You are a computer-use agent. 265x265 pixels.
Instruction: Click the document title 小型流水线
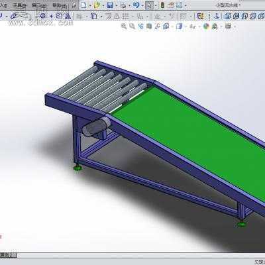point(227,5)
